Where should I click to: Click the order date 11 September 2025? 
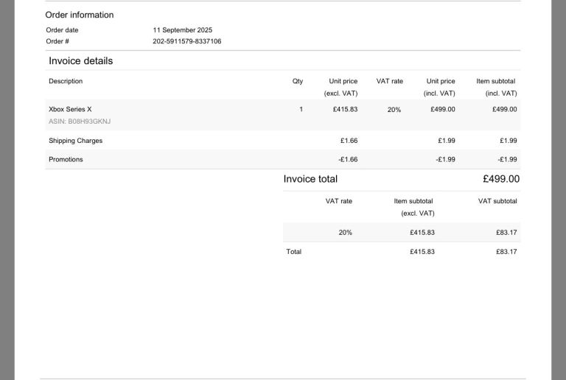[x=182, y=30]
